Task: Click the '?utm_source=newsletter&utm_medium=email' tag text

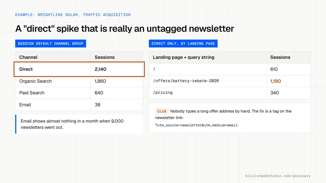Action: 196,125
